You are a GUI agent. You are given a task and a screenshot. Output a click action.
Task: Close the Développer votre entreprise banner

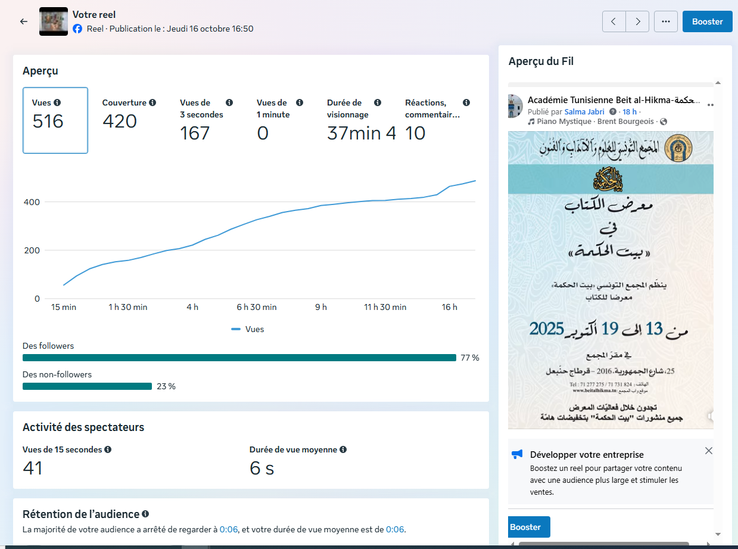(x=708, y=451)
